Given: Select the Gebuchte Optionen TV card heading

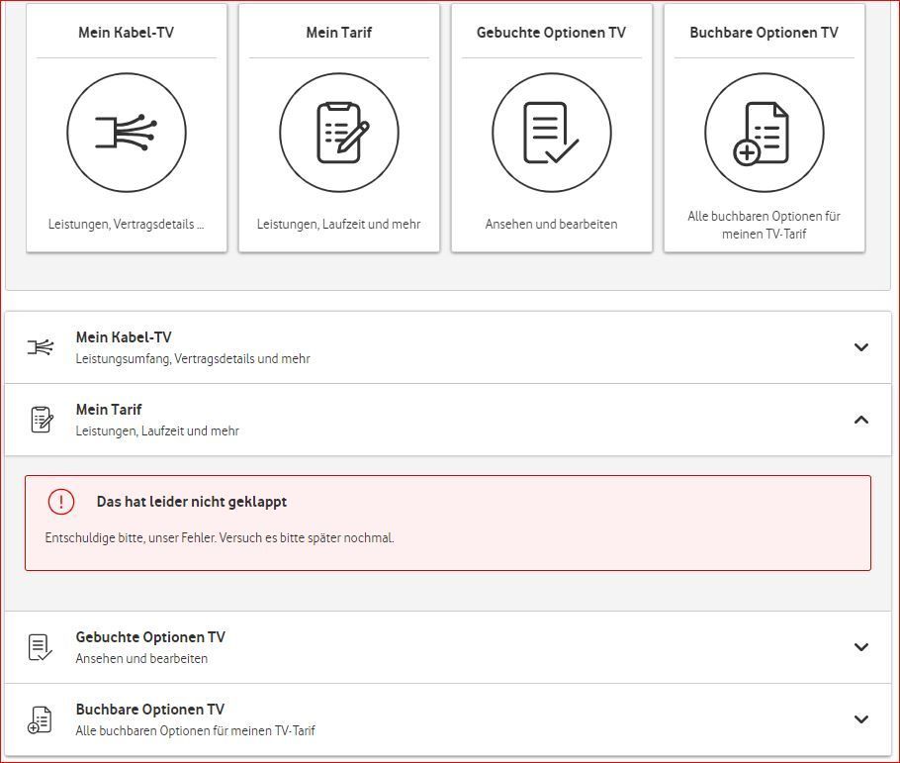Looking at the screenshot, I should point(551,33).
